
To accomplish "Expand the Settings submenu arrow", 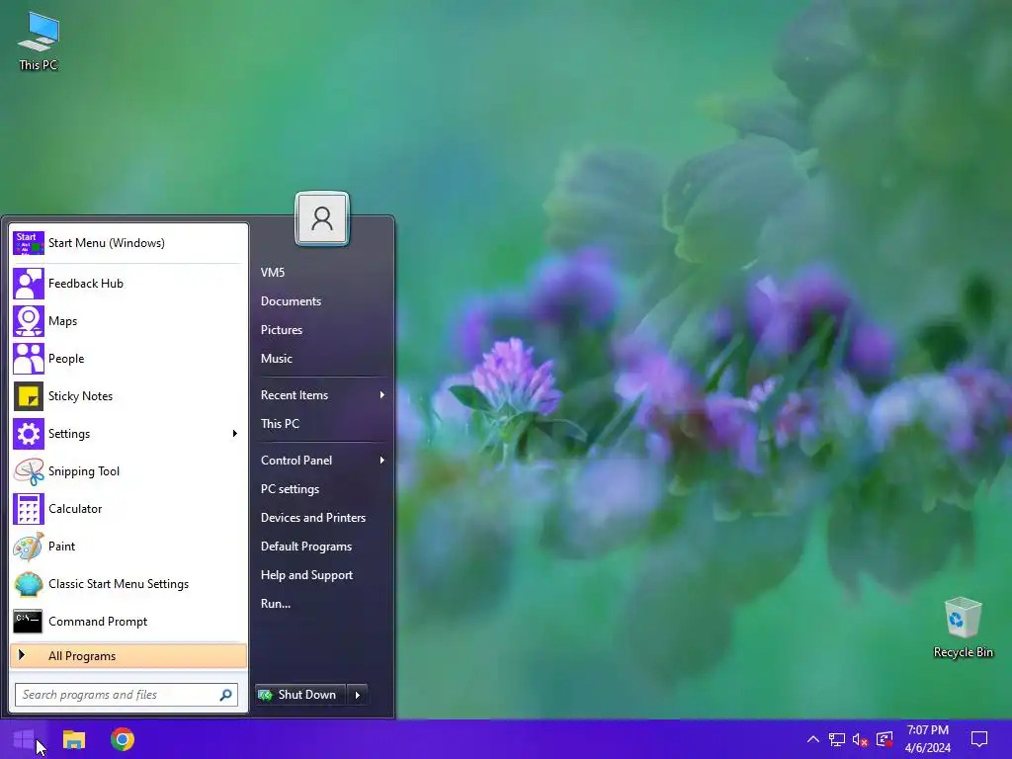I will (x=235, y=434).
